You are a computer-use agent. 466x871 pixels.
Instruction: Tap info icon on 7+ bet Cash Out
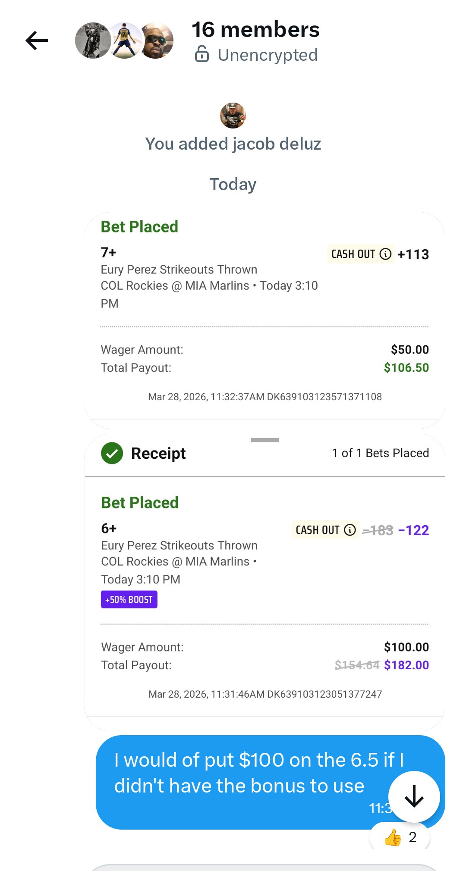pos(385,254)
